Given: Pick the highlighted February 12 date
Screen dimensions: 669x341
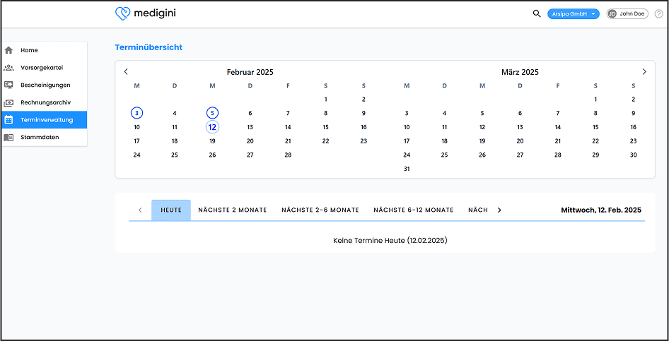Looking at the screenshot, I should [212, 127].
